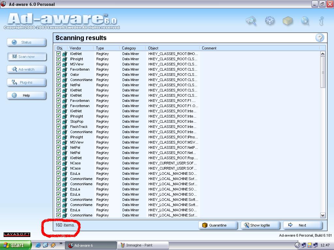The width and height of the screenshot is (334, 250).
Task: Proceed with the Next button
Action: (x=303, y=225)
